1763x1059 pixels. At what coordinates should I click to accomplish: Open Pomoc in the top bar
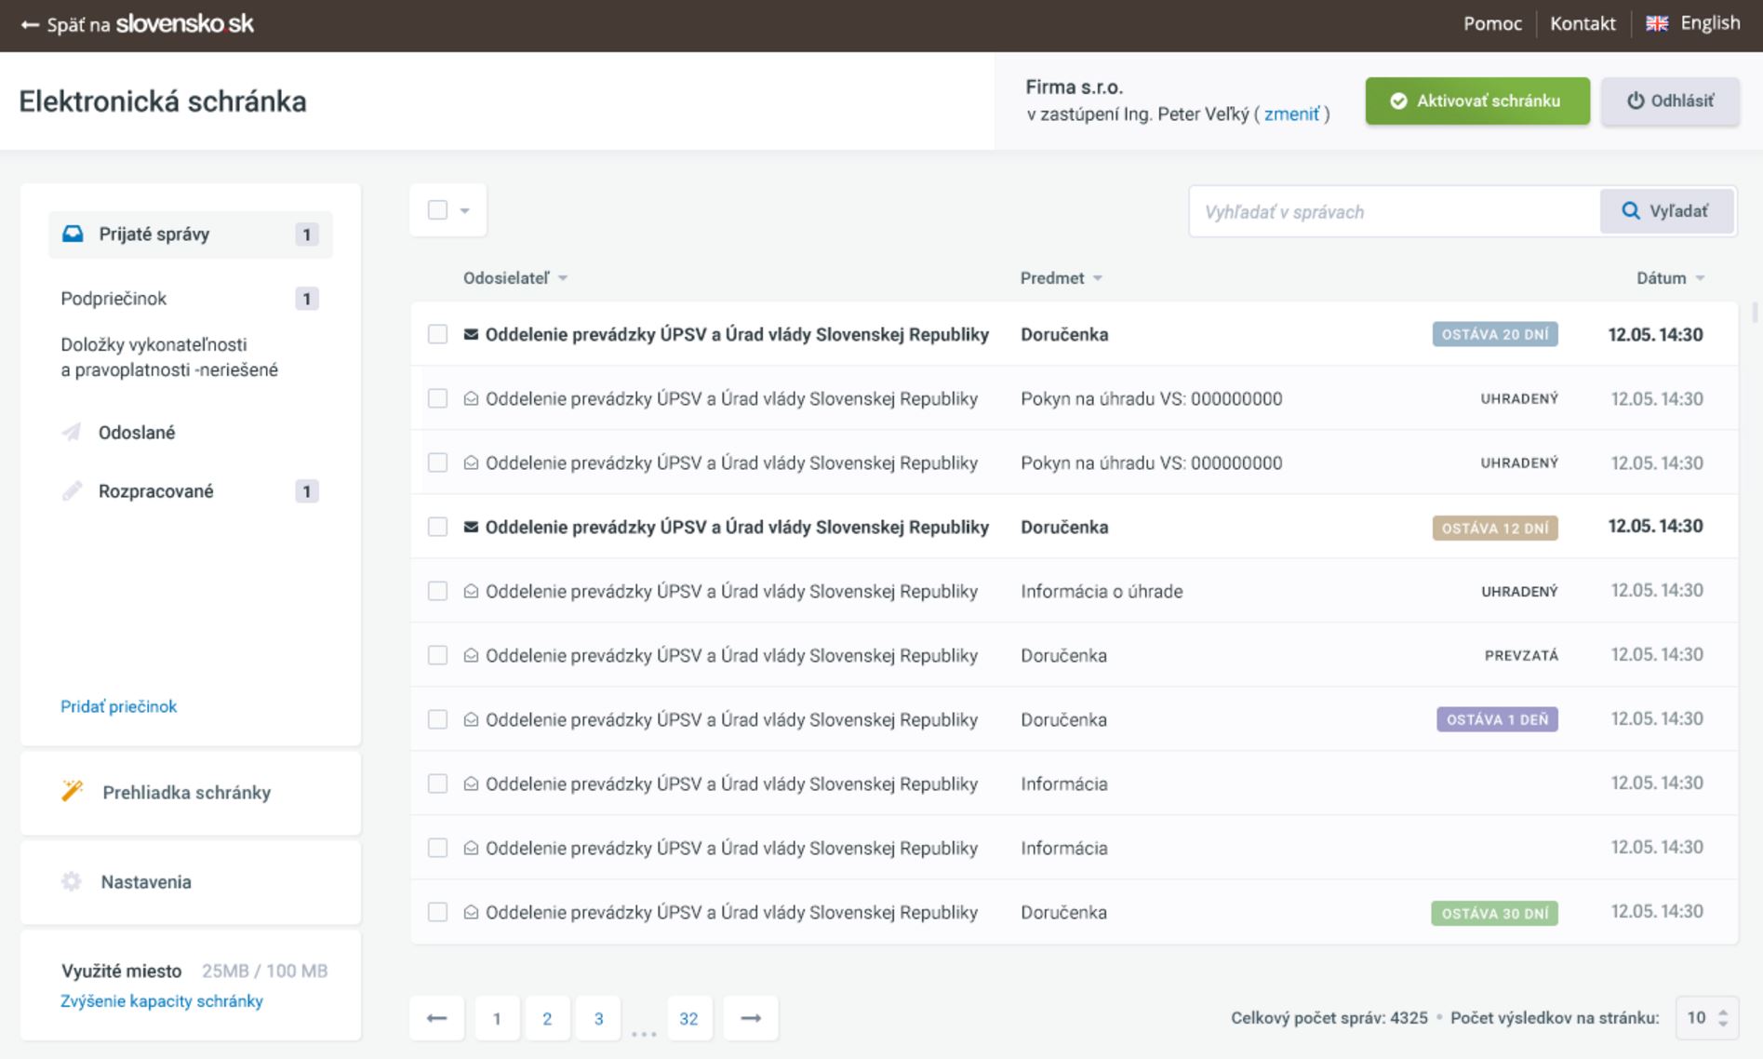click(x=1491, y=24)
